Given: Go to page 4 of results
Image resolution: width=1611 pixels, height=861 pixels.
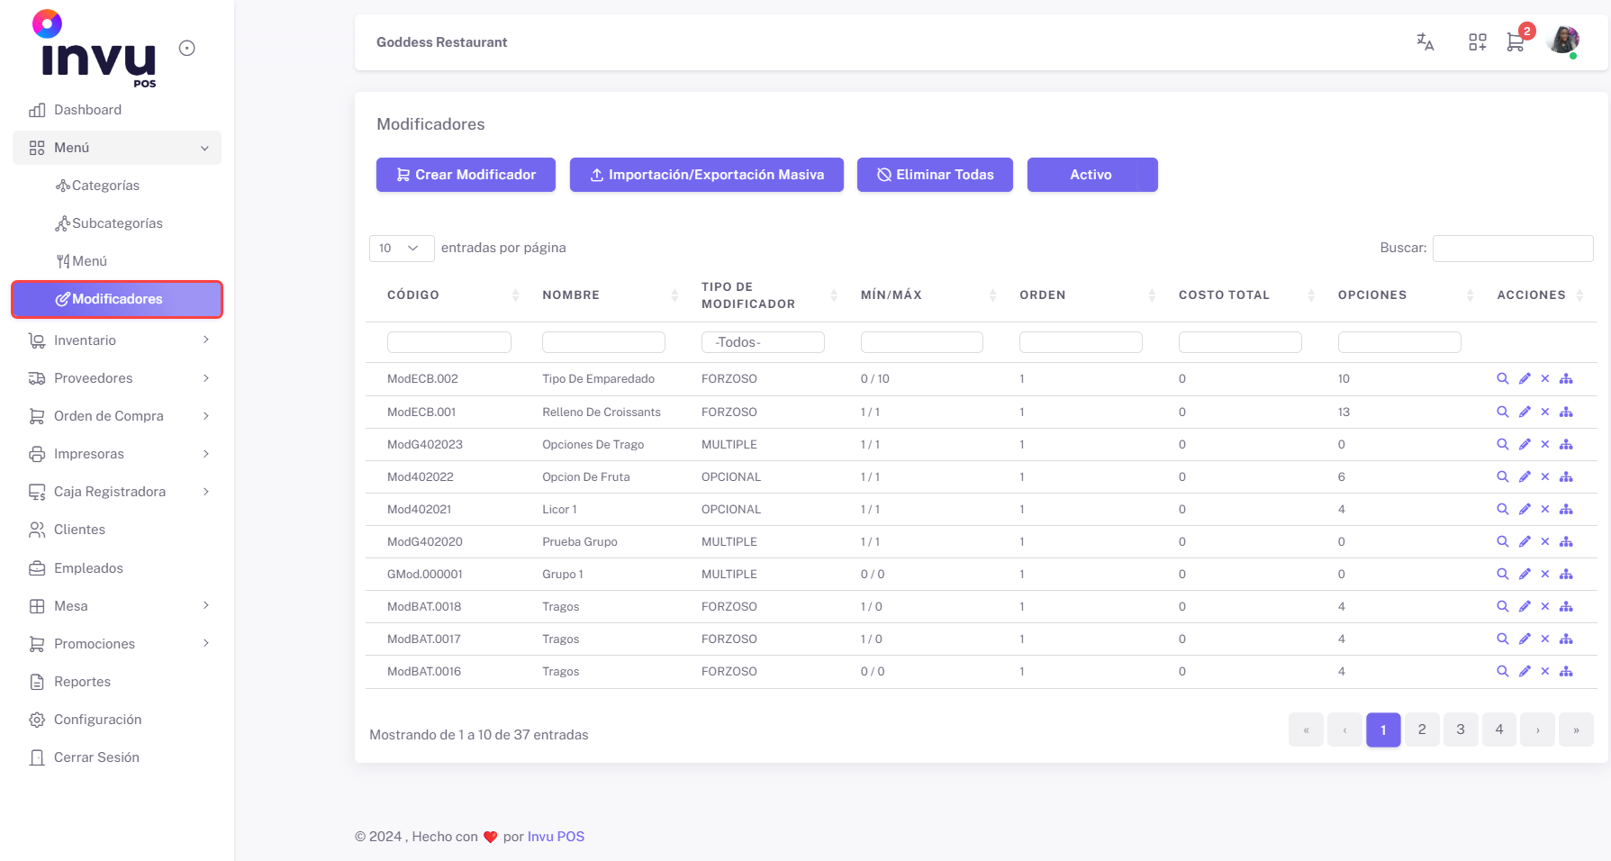Looking at the screenshot, I should pyautogui.click(x=1499, y=730).
